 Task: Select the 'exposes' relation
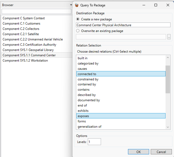[121, 116]
